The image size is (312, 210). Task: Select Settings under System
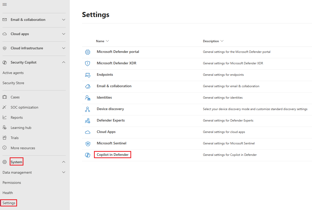(9, 203)
